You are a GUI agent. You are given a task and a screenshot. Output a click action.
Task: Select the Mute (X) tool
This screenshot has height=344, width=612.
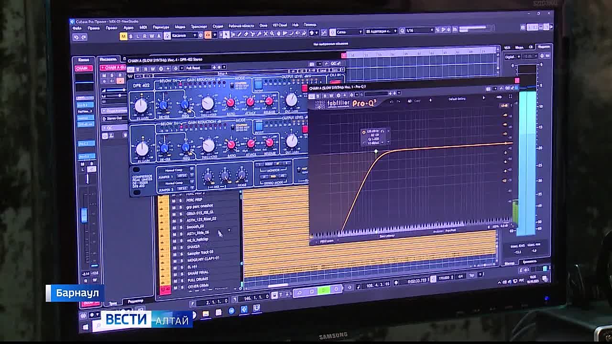pos(265,33)
